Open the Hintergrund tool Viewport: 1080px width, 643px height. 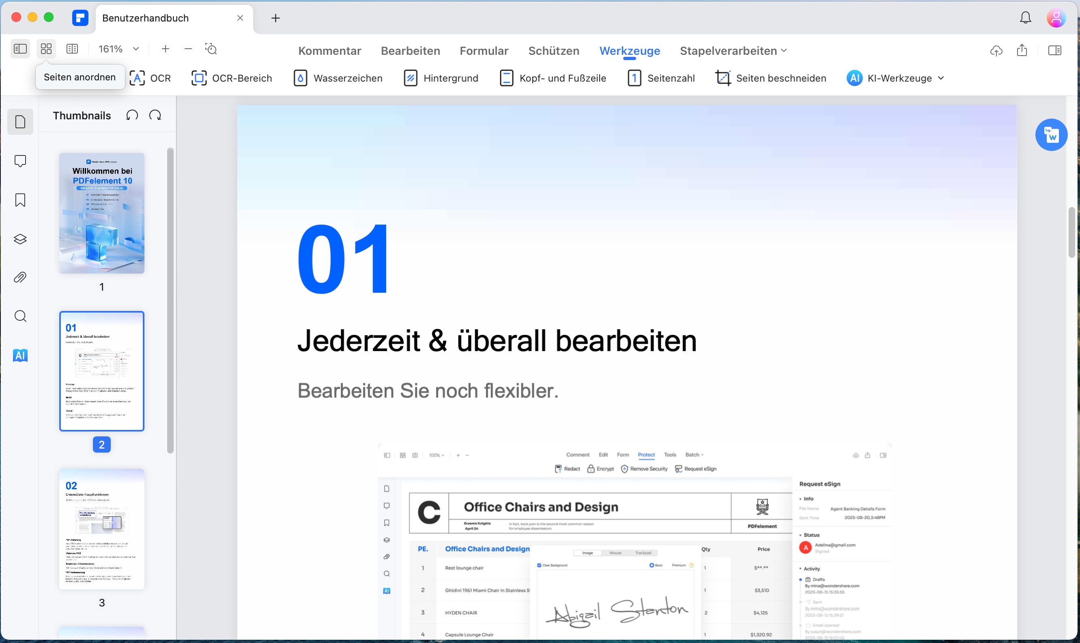click(x=441, y=78)
